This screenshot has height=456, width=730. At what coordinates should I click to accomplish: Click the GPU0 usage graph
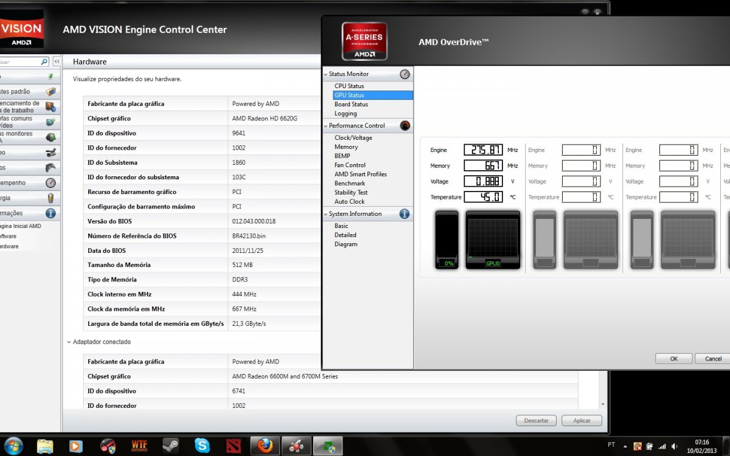tap(493, 240)
